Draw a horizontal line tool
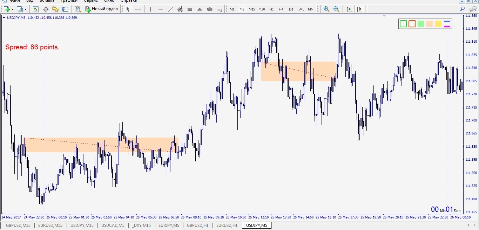 (161, 9)
